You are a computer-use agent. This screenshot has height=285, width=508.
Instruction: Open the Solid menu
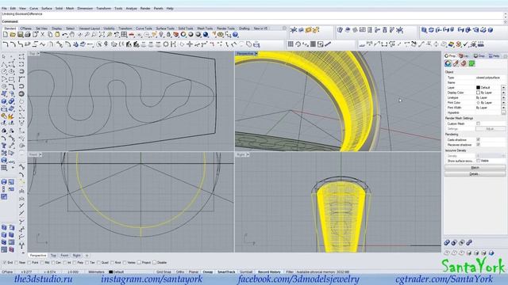59,9
